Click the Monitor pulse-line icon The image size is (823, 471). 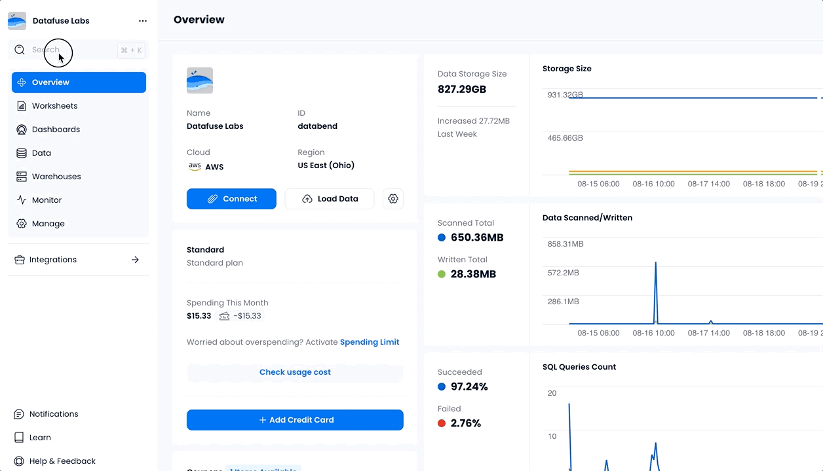pos(22,200)
